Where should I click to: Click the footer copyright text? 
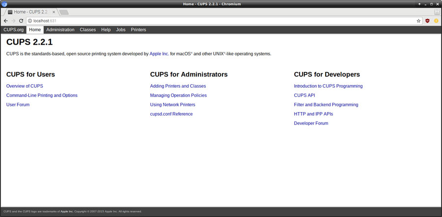click(73, 212)
